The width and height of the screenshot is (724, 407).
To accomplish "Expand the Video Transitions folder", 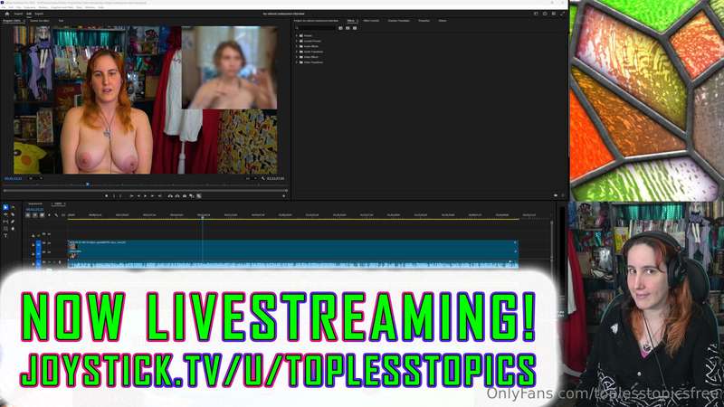I will [297, 62].
